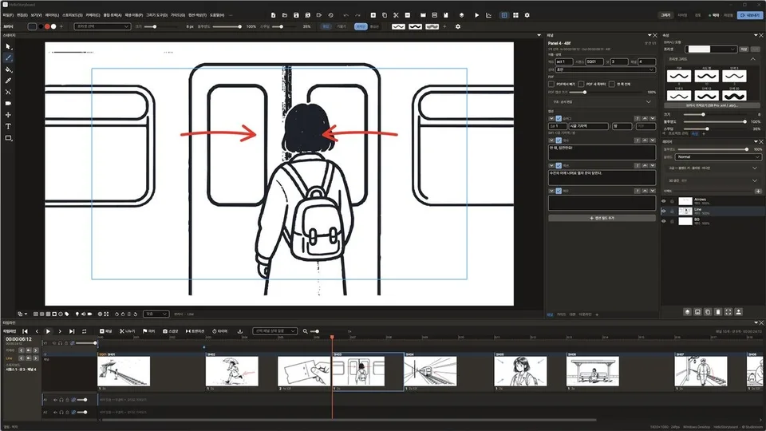Select the camera tool in left toolbar
The width and height of the screenshot is (766, 431).
8,104
